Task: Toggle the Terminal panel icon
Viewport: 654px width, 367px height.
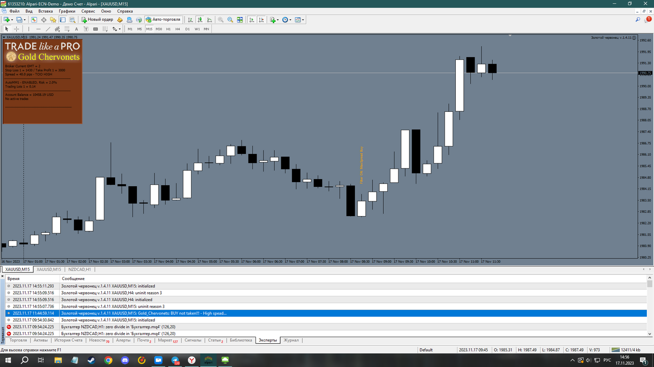Action: pyautogui.click(x=63, y=20)
